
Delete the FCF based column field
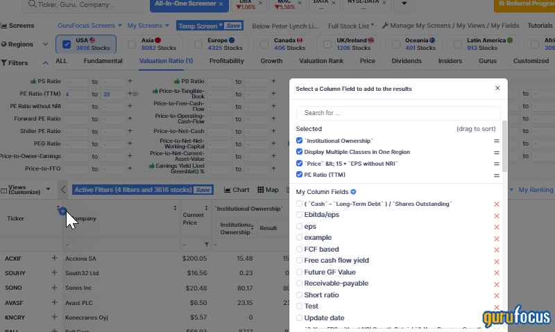[x=497, y=250]
